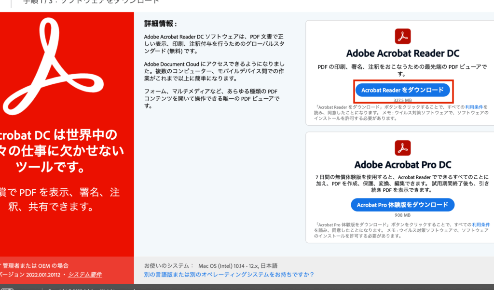Open 利用条件 link under Pro download
This screenshot has width=494, height=290.
[x=481, y=224]
